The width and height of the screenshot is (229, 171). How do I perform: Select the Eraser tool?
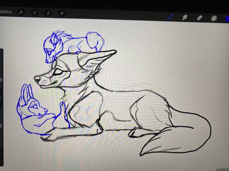pos(199,18)
